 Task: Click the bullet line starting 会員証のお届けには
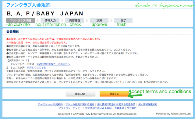click(x=44, y=46)
